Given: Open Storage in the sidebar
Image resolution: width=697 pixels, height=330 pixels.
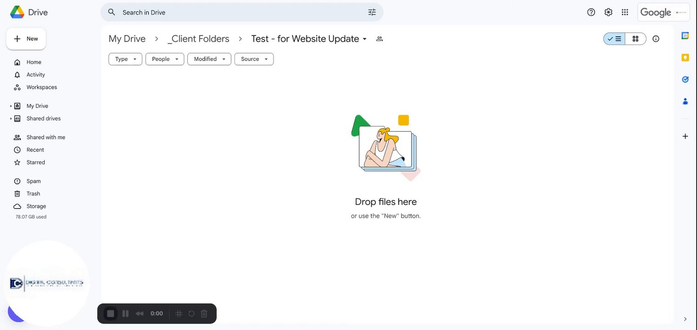Looking at the screenshot, I should [36, 206].
